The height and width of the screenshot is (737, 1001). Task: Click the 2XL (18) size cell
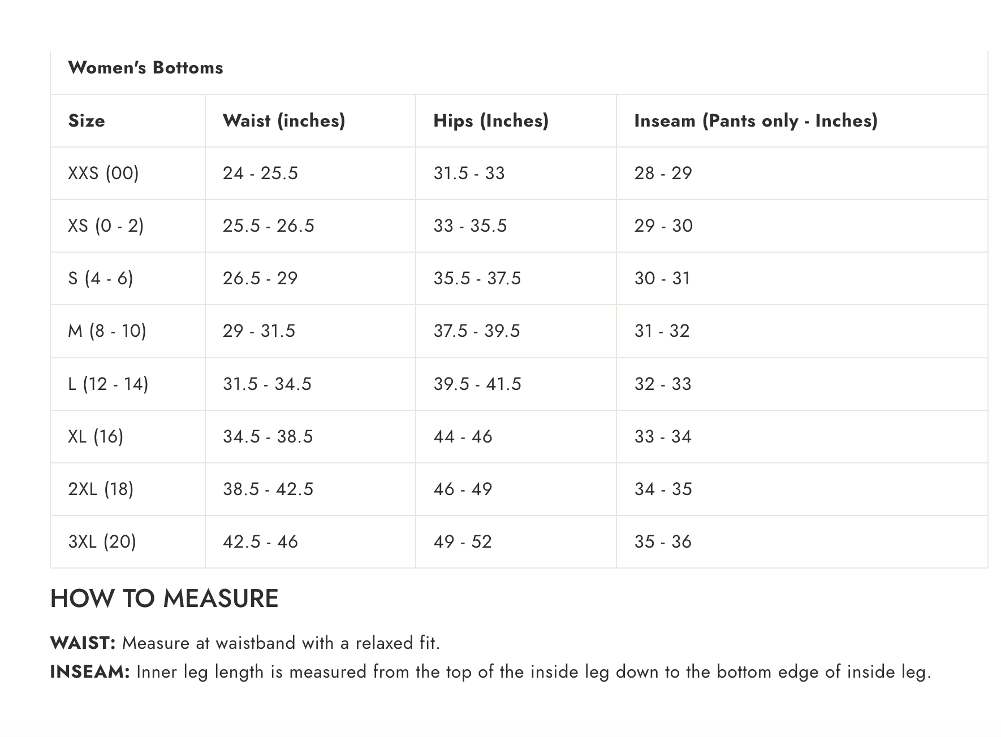click(x=101, y=489)
